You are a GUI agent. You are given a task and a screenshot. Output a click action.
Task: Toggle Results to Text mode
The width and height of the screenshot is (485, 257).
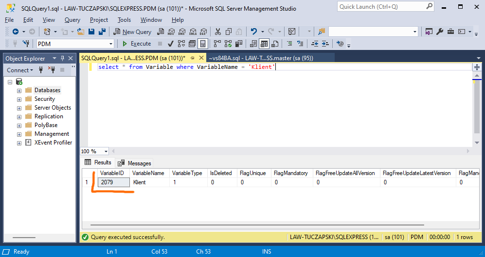coord(253,44)
